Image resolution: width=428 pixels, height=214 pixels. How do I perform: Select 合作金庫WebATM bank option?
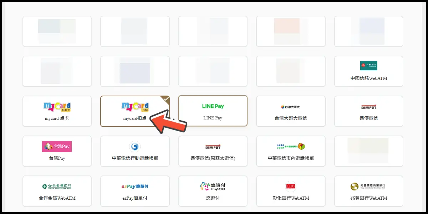pos(57,191)
